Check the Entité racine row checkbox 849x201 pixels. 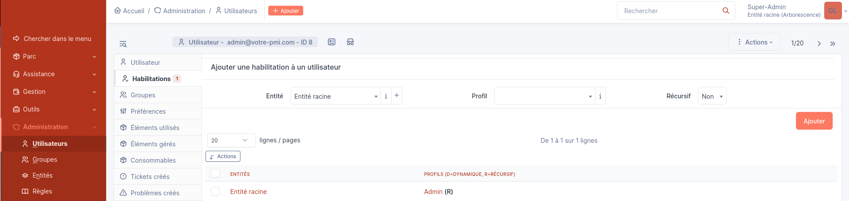(x=215, y=191)
